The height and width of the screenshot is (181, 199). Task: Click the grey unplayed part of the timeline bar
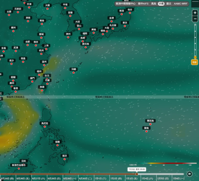(161, 174)
